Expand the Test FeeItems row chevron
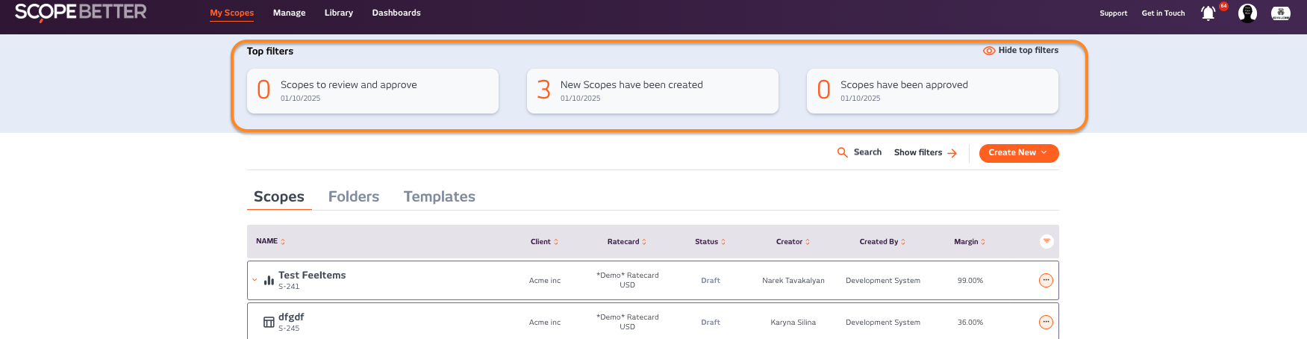This screenshot has height=339, width=1307. (255, 281)
